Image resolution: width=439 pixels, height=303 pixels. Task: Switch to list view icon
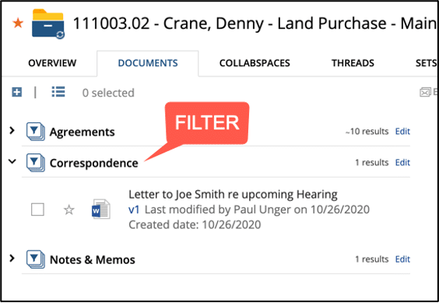pos(58,92)
